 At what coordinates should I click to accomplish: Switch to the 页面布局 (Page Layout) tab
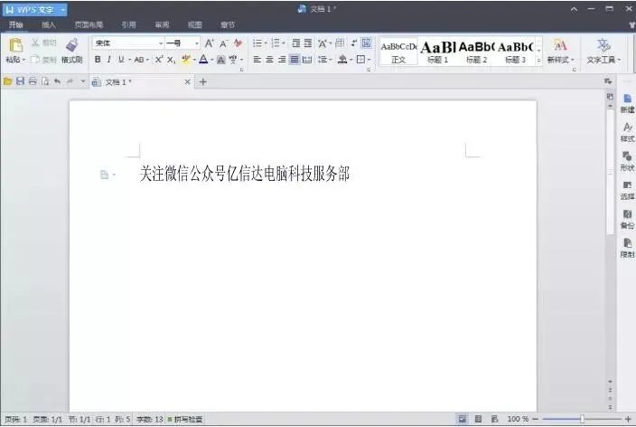pyautogui.click(x=89, y=24)
